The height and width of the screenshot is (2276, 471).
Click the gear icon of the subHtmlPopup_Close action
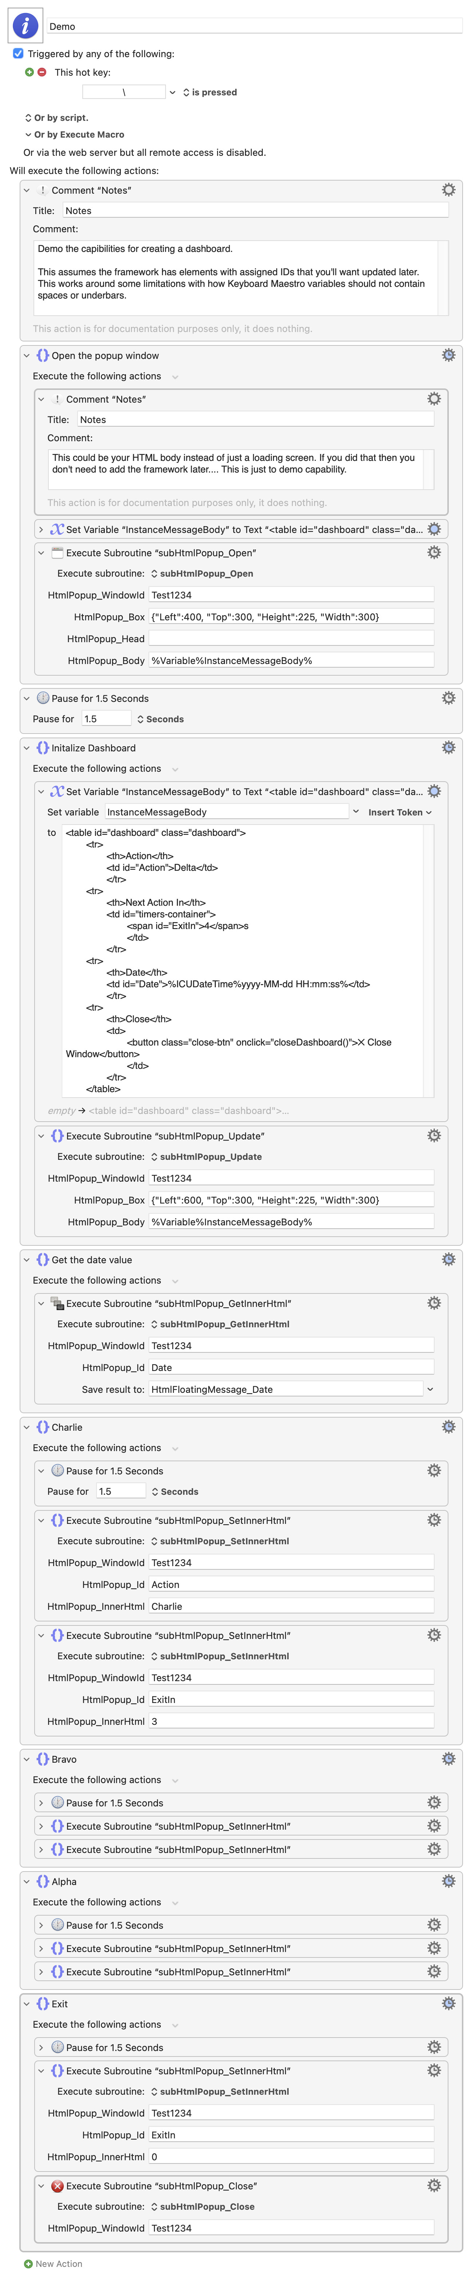434,2185
